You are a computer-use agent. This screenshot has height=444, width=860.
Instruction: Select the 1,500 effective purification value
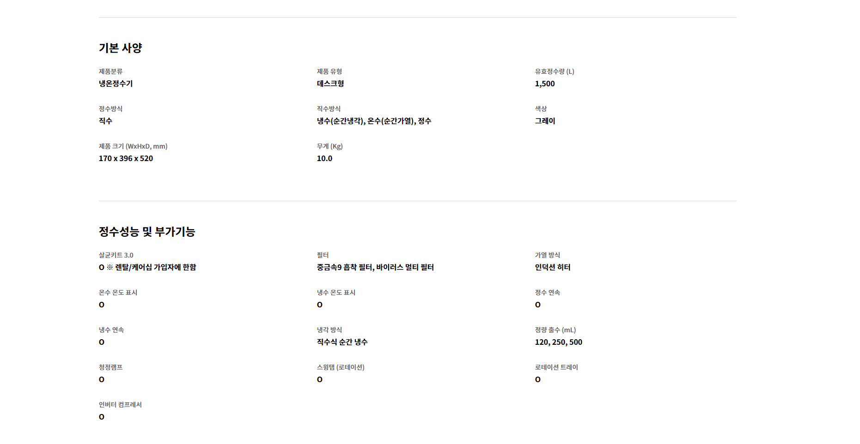click(545, 84)
